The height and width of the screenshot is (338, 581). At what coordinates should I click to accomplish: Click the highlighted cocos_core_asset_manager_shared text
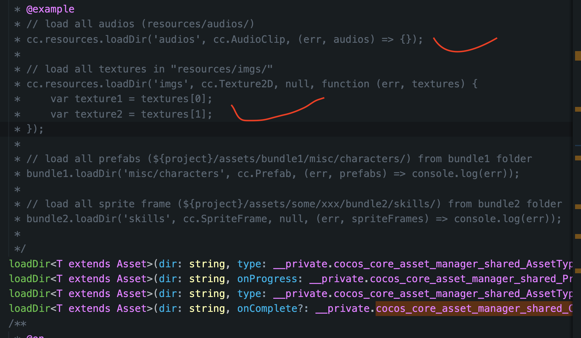[x=473, y=308]
